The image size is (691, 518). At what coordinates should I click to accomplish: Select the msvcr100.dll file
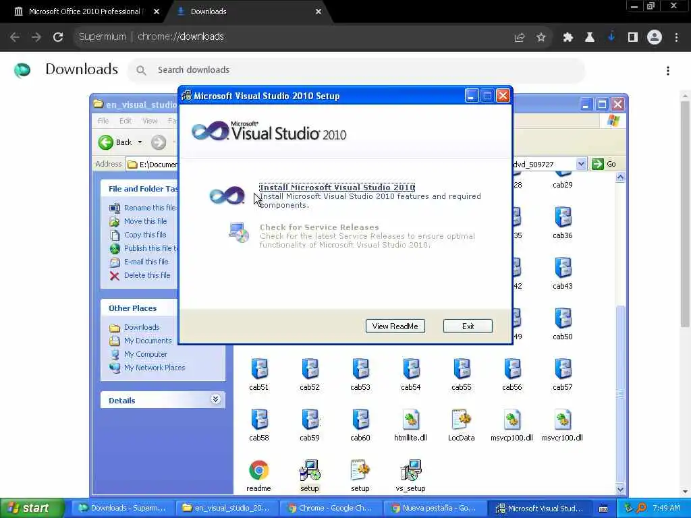(563, 420)
